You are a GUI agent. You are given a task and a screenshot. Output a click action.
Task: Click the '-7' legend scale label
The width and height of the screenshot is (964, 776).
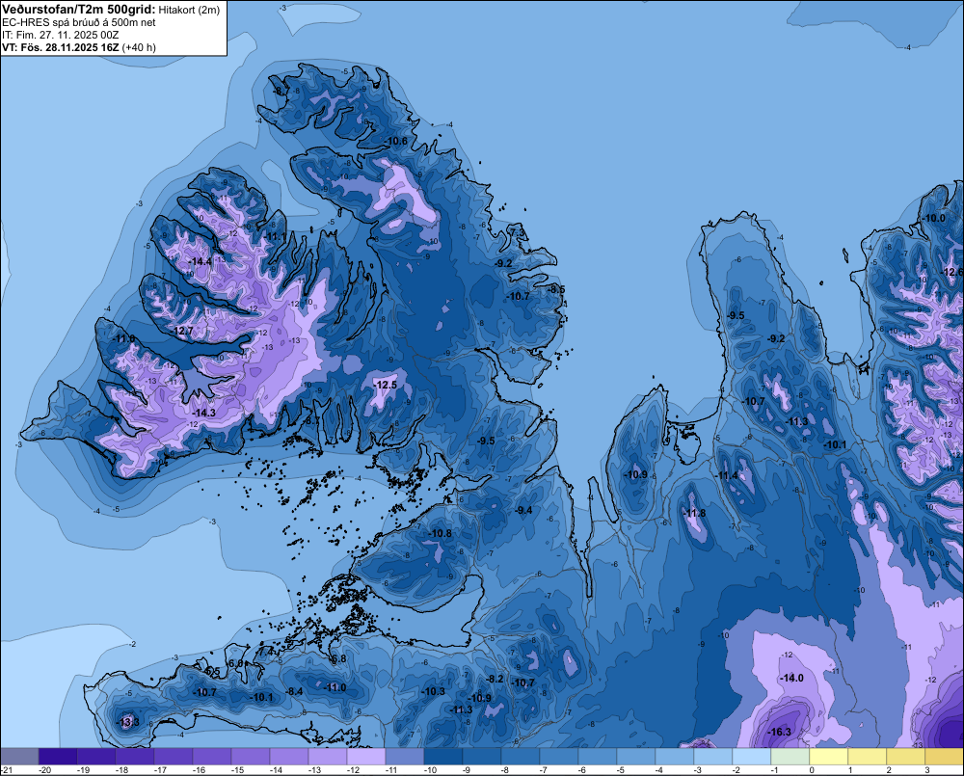[544, 770]
